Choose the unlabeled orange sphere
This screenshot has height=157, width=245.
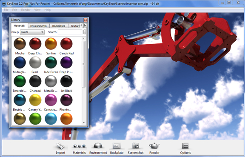tap(66, 119)
